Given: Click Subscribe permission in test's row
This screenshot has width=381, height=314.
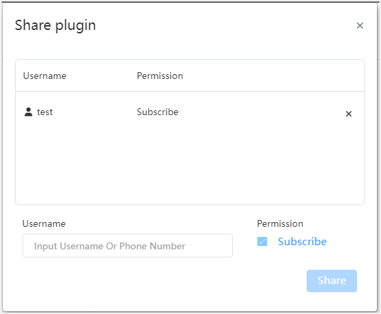Looking at the screenshot, I should click(x=158, y=112).
